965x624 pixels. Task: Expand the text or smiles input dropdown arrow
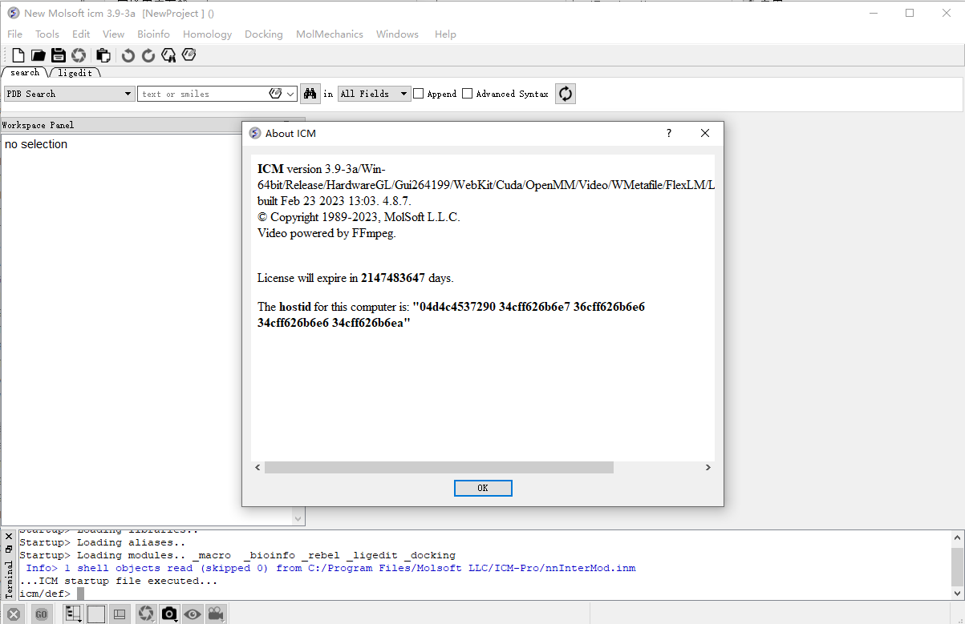pos(289,93)
